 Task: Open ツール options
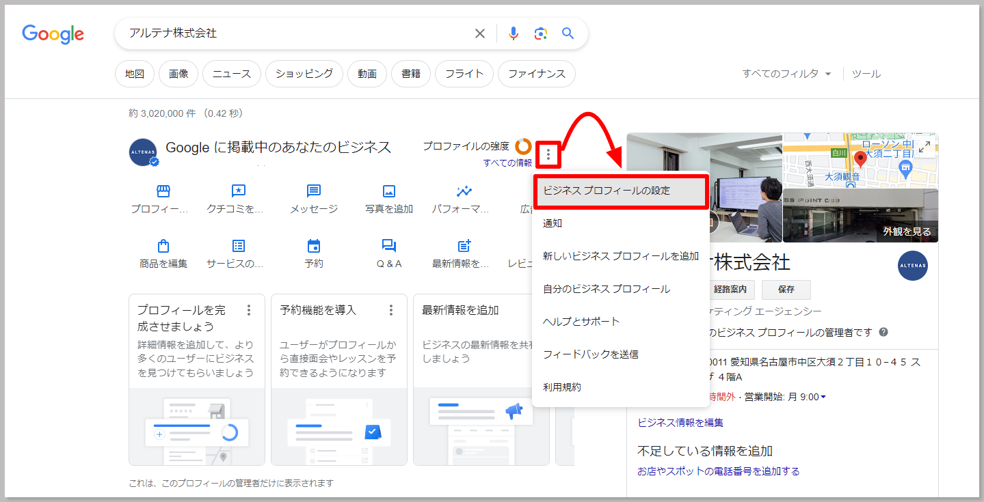(866, 74)
